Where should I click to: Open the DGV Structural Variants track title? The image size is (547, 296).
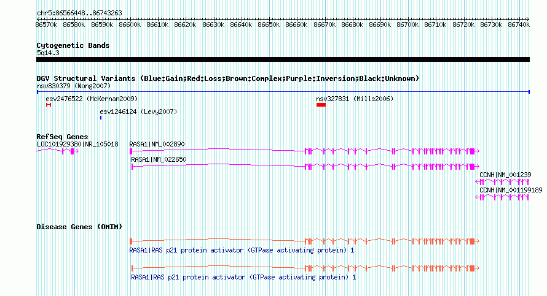(x=228, y=78)
